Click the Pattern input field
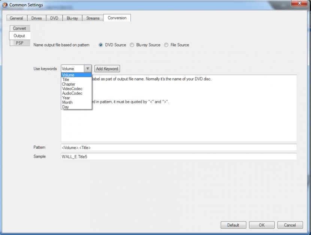This screenshot has width=311, height=235. 179,148
